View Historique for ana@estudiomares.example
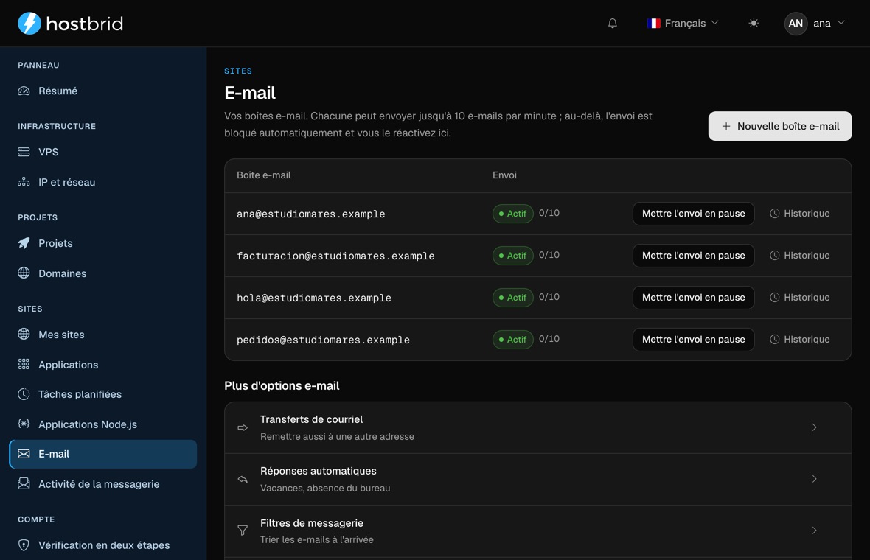870x560 pixels. (x=799, y=214)
